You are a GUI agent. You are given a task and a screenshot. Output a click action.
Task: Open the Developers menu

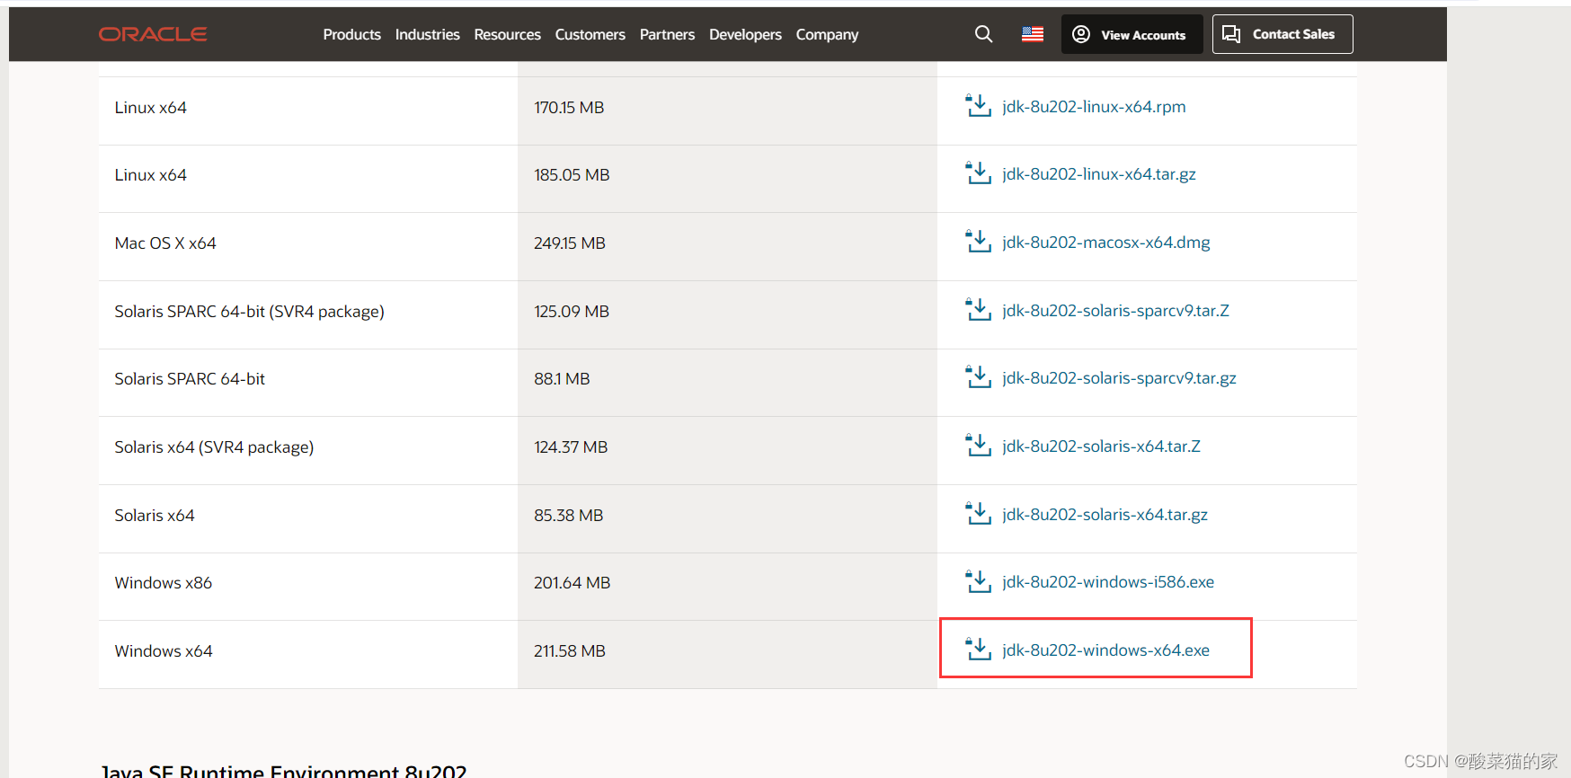tap(745, 34)
